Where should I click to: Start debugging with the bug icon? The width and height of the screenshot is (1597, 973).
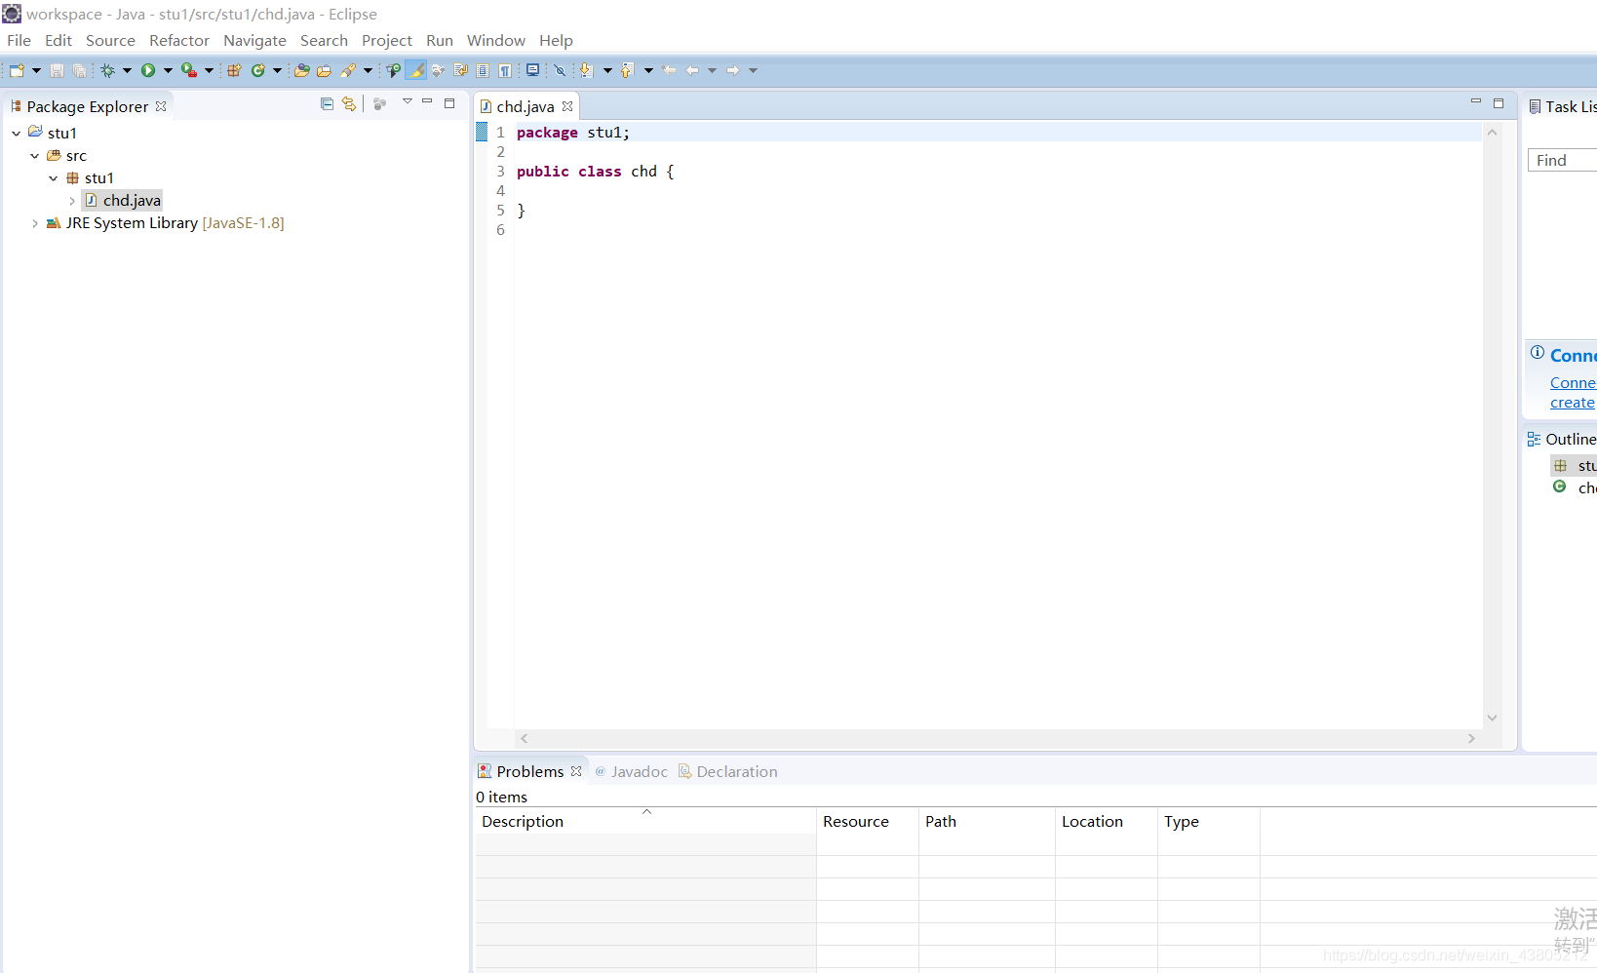click(x=107, y=70)
